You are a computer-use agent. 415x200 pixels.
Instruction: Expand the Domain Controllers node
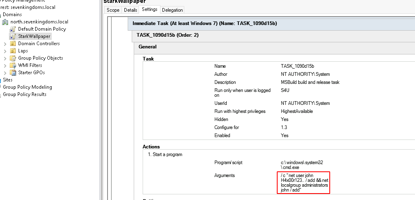click(x=5, y=44)
